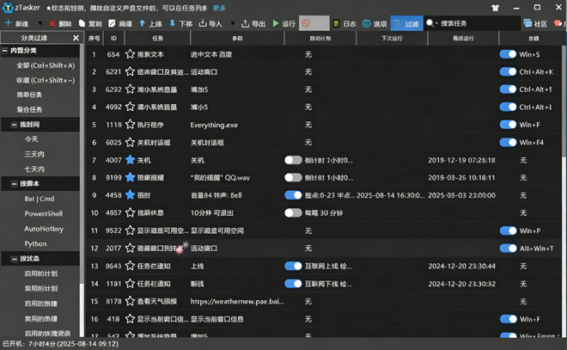Favorite task 654 with its star
Viewport: 567px width, 350px height.
click(130, 54)
